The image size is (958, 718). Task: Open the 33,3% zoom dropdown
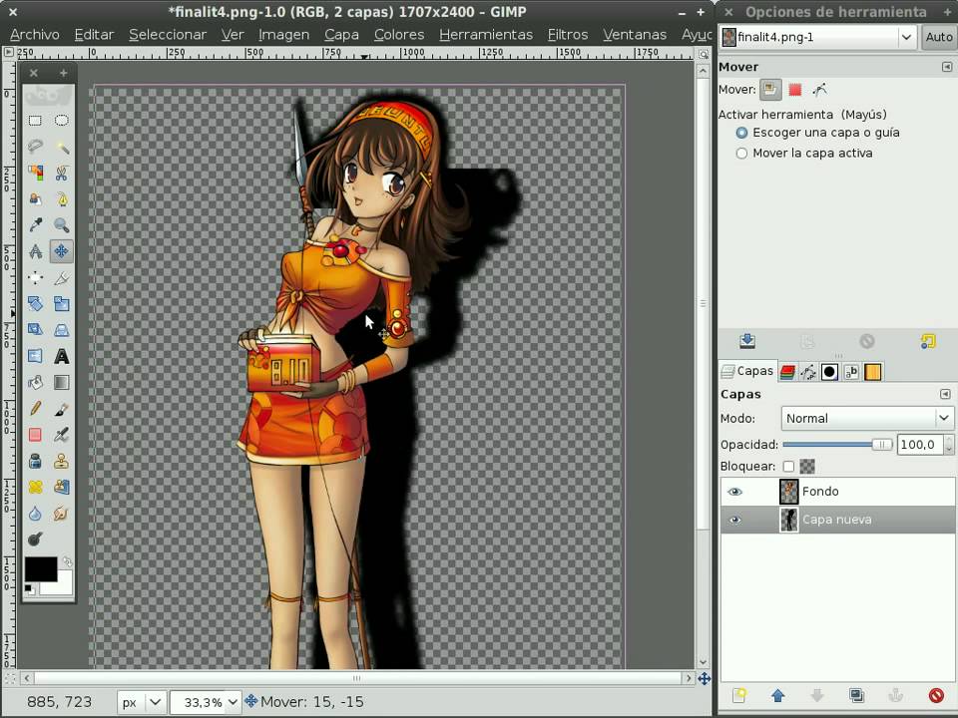[x=204, y=702]
